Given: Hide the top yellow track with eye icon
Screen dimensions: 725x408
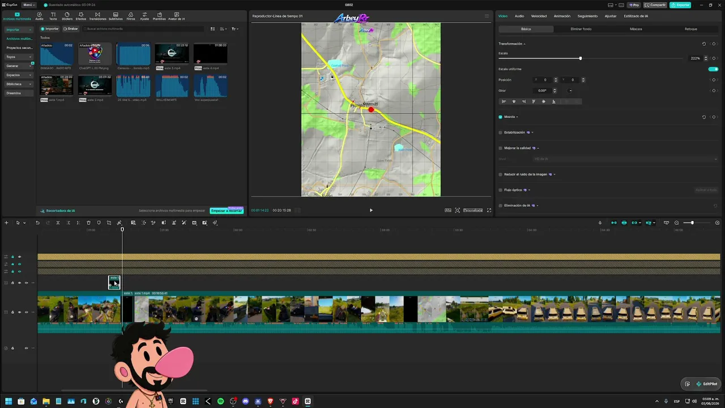Looking at the screenshot, I should pos(19,257).
